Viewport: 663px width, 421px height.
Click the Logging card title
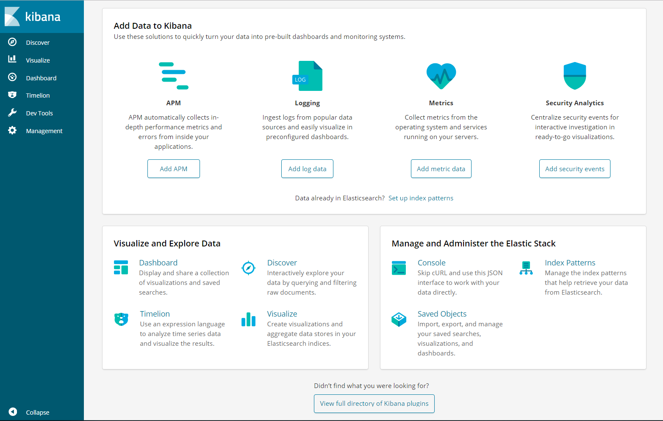[x=307, y=103]
